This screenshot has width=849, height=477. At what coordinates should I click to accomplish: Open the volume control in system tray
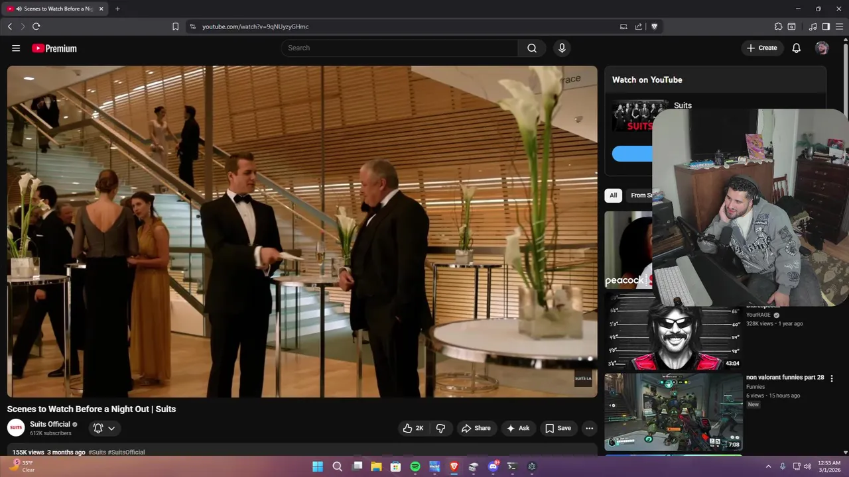click(x=807, y=466)
